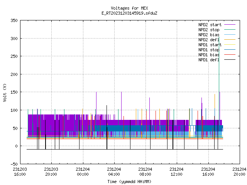The height and width of the screenshot is (185, 247).
Task: Click the light blue NPD2 bias legend line
Action: click(x=230, y=35)
